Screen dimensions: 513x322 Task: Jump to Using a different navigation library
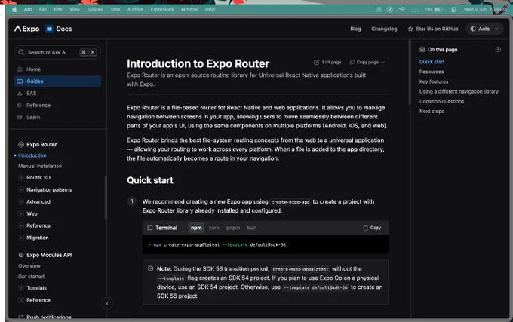point(459,92)
